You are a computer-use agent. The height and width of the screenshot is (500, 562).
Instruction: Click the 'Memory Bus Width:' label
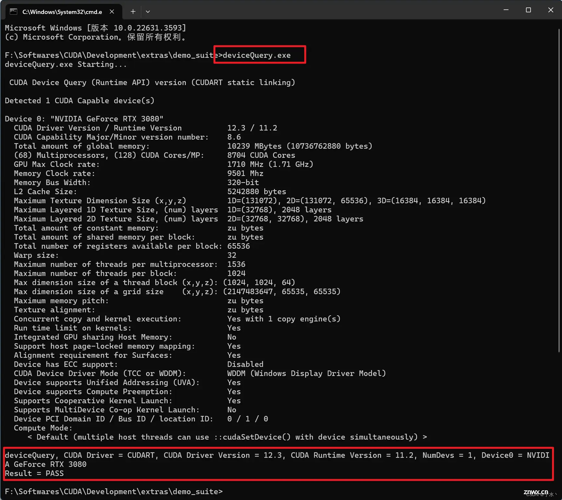pyautogui.click(x=52, y=182)
